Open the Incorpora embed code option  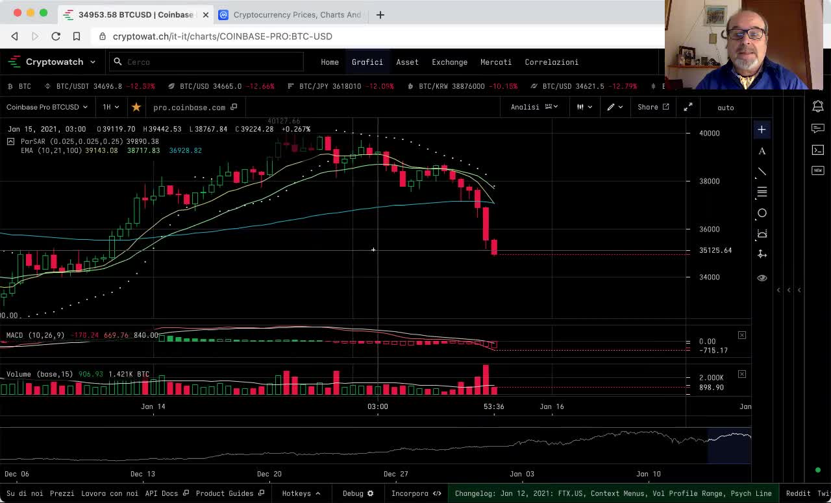coord(416,493)
